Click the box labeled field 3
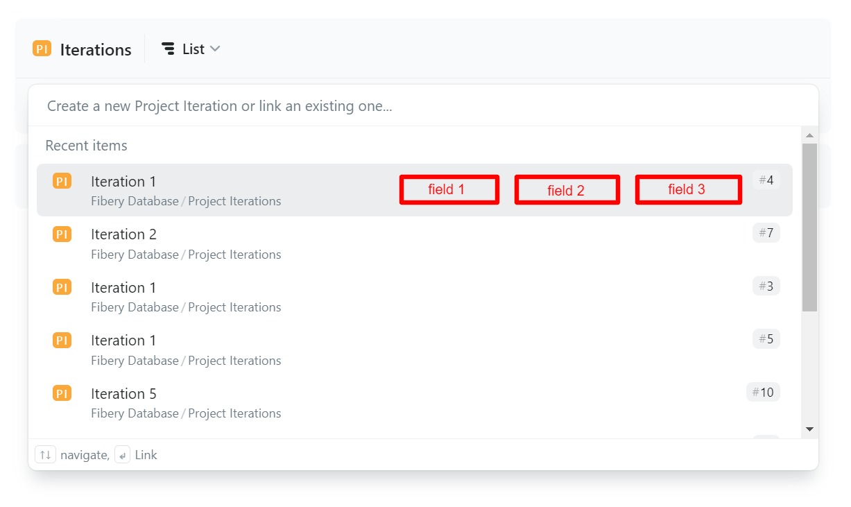The image size is (851, 507). pyautogui.click(x=688, y=189)
